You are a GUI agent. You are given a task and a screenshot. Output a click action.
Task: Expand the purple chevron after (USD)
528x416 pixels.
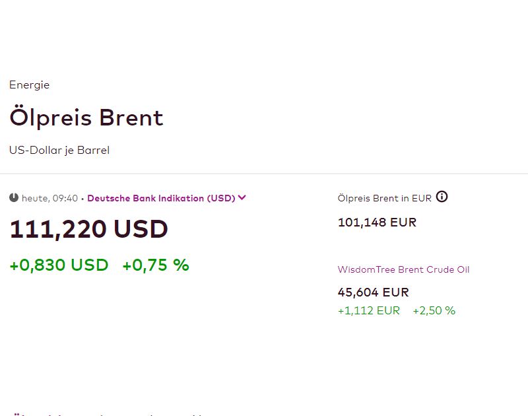pos(242,197)
